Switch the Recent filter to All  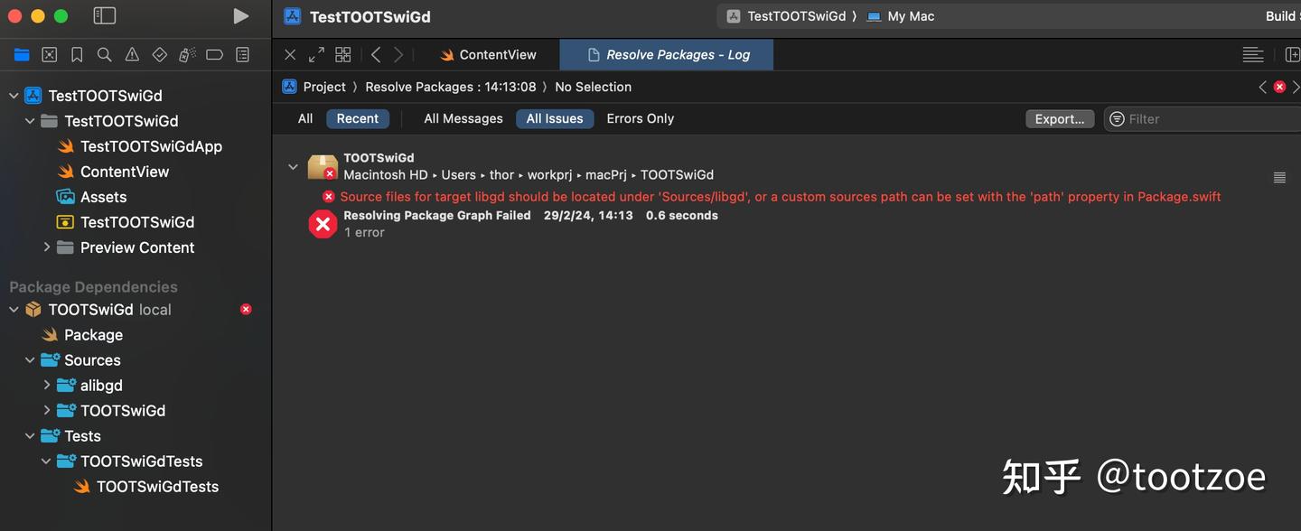[x=304, y=118]
